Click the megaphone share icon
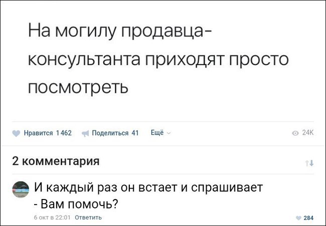This screenshot has width=326, height=226. point(85,133)
